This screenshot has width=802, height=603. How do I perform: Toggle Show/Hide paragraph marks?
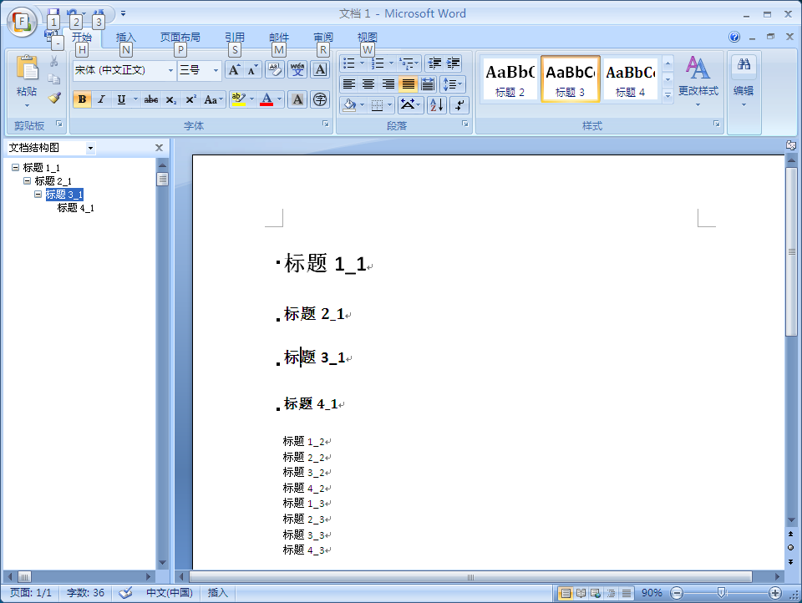tap(459, 105)
